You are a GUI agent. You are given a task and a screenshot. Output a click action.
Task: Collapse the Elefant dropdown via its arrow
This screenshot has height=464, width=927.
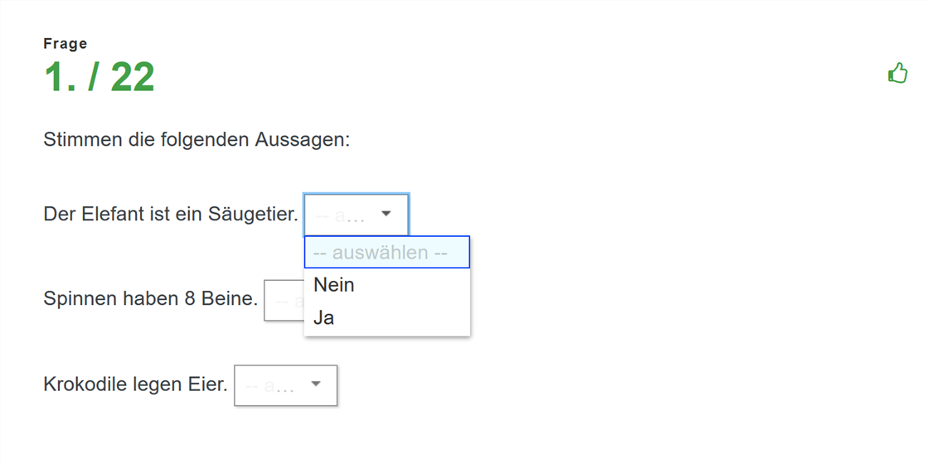coord(386,214)
